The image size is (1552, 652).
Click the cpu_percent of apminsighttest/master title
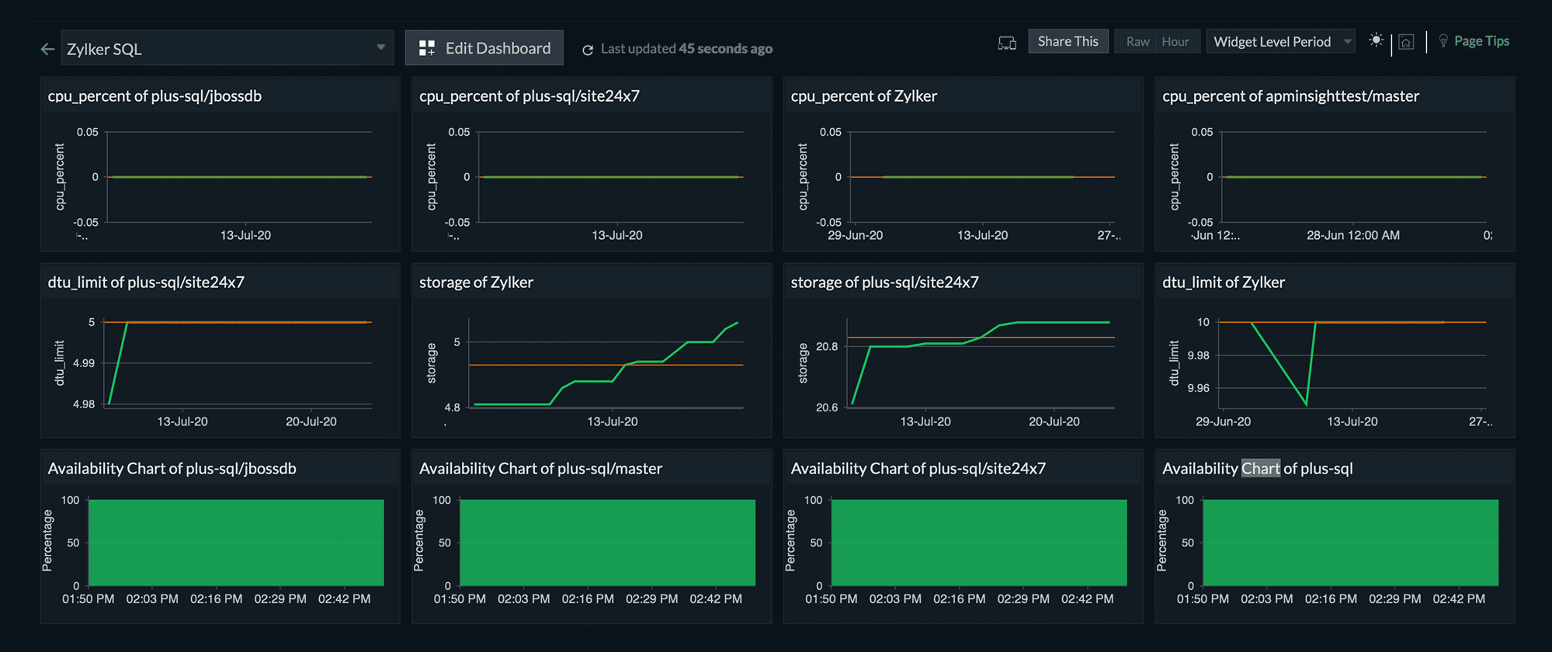(x=1290, y=96)
